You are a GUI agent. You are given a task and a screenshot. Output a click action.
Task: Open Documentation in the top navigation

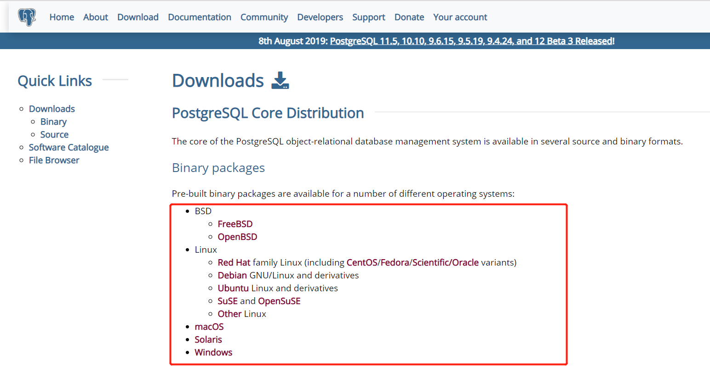tap(200, 17)
